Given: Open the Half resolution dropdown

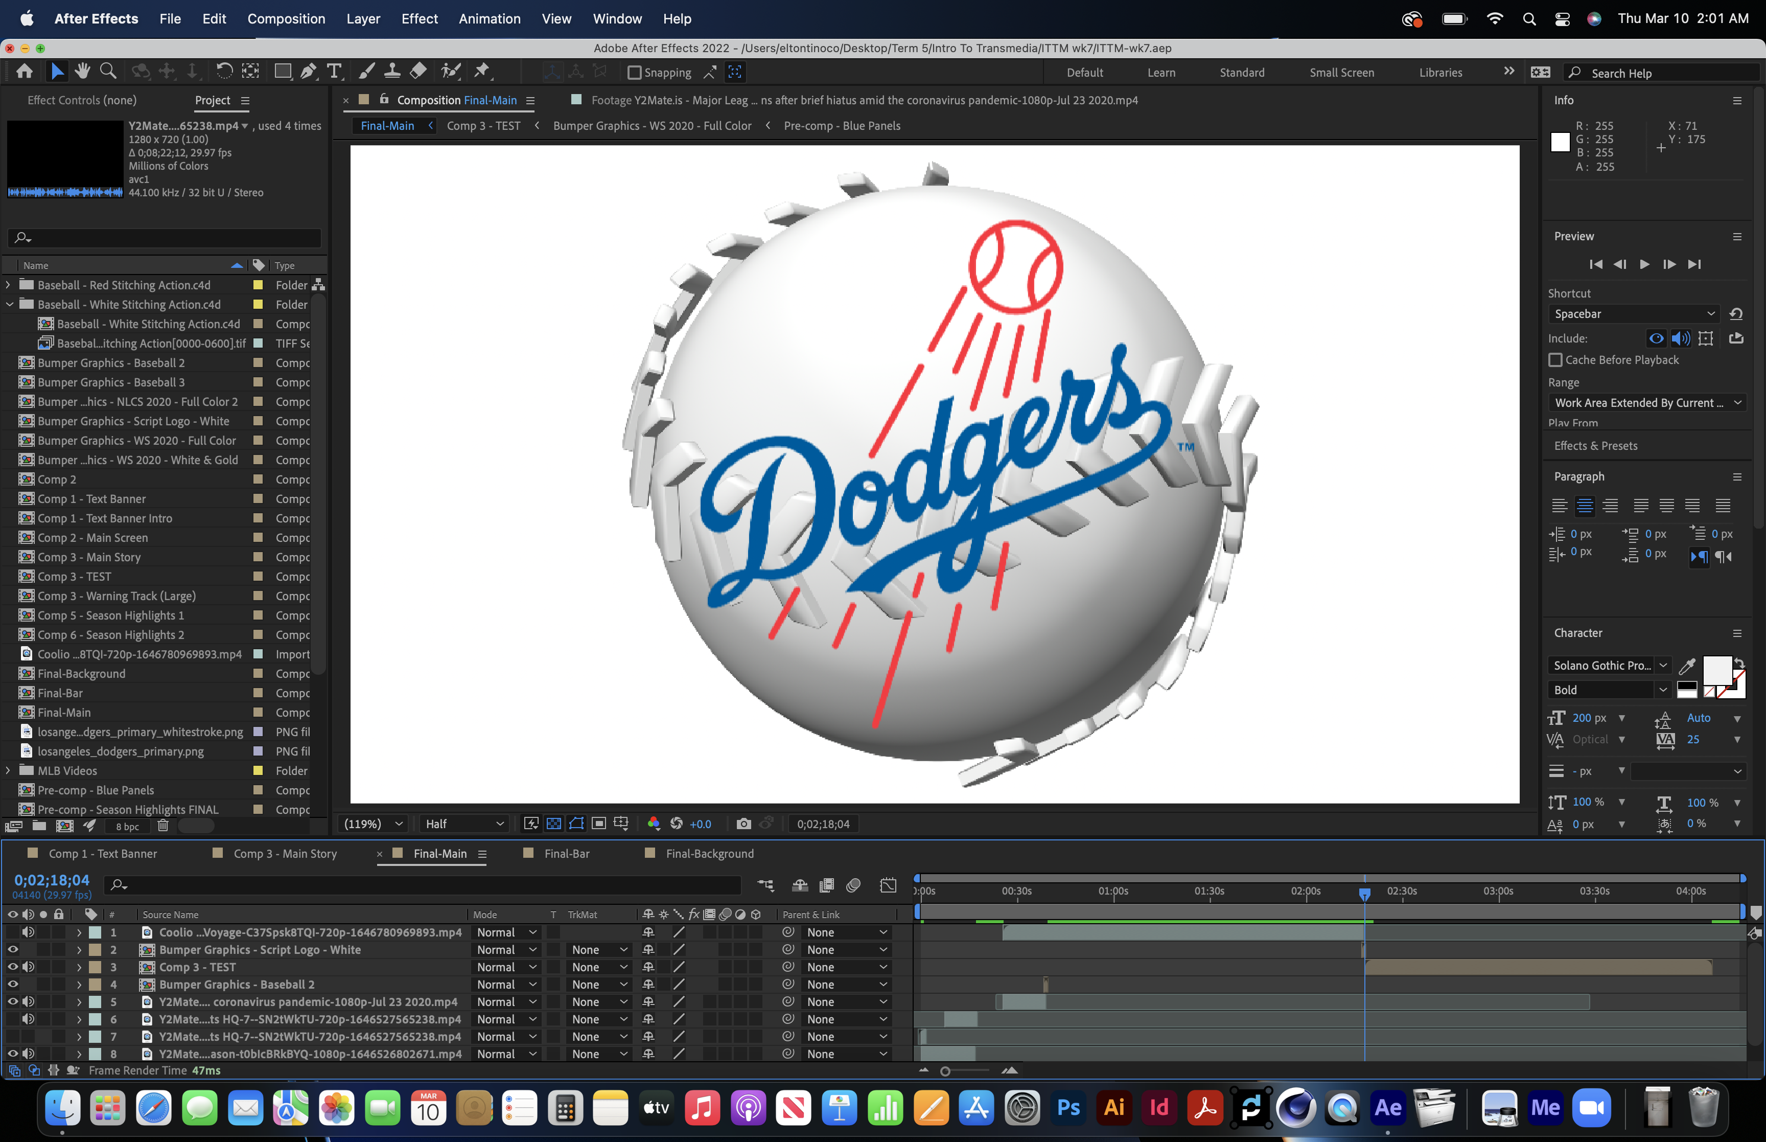Looking at the screenshot, I should point(464,824).
